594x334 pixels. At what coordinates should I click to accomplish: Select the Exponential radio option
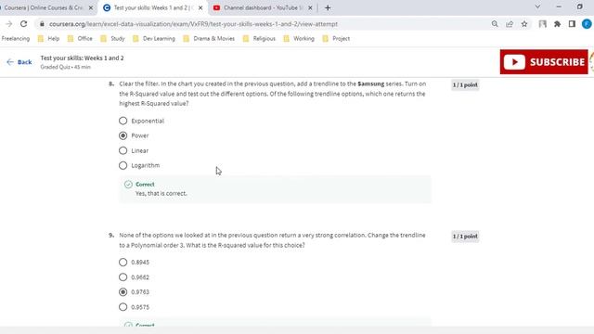click(x=123, y=121)
